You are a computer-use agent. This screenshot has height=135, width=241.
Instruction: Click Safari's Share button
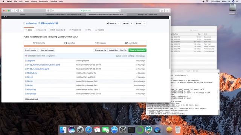162,10
